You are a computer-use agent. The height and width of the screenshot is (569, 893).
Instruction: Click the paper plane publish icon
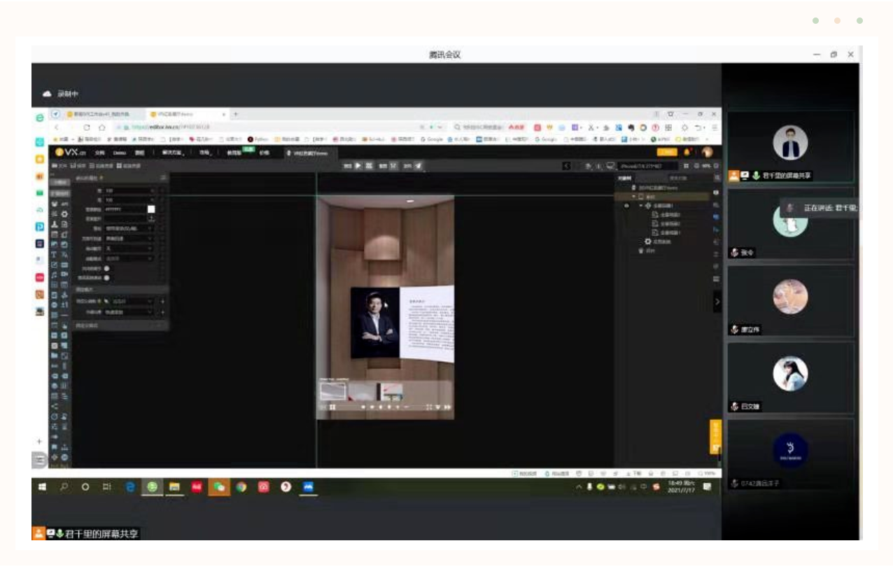pos(419,166)
